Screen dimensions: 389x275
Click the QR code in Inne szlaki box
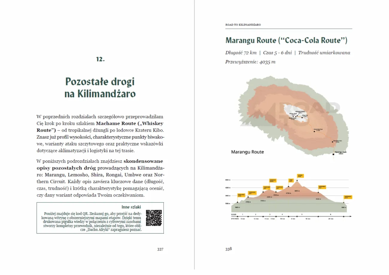point(154,218)
